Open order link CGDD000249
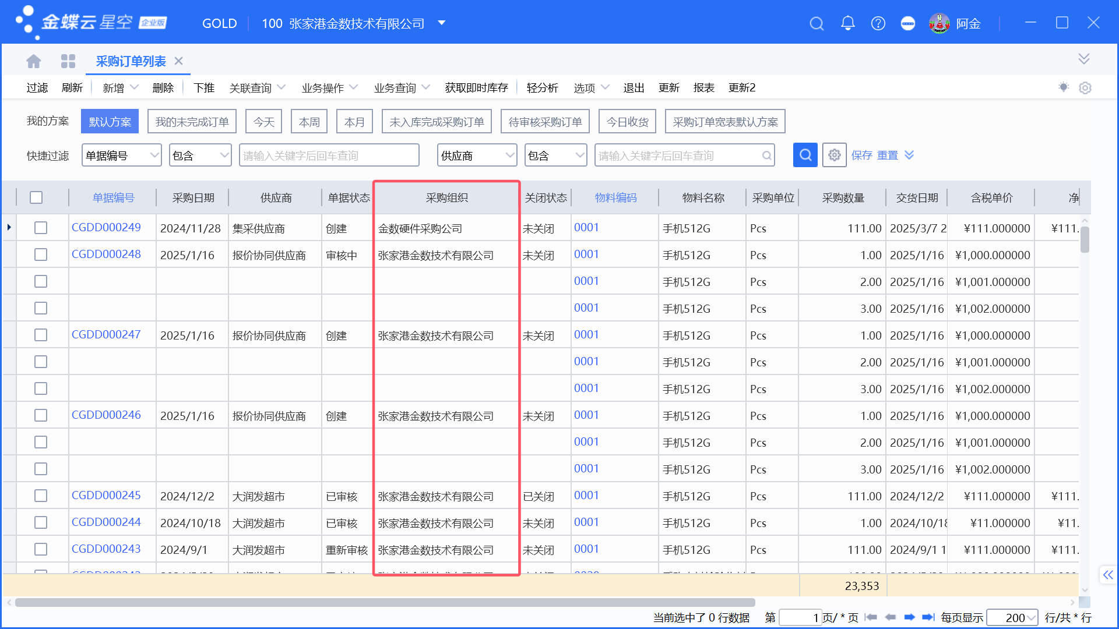The image size is (1119, 629). (x=106, y=227)
